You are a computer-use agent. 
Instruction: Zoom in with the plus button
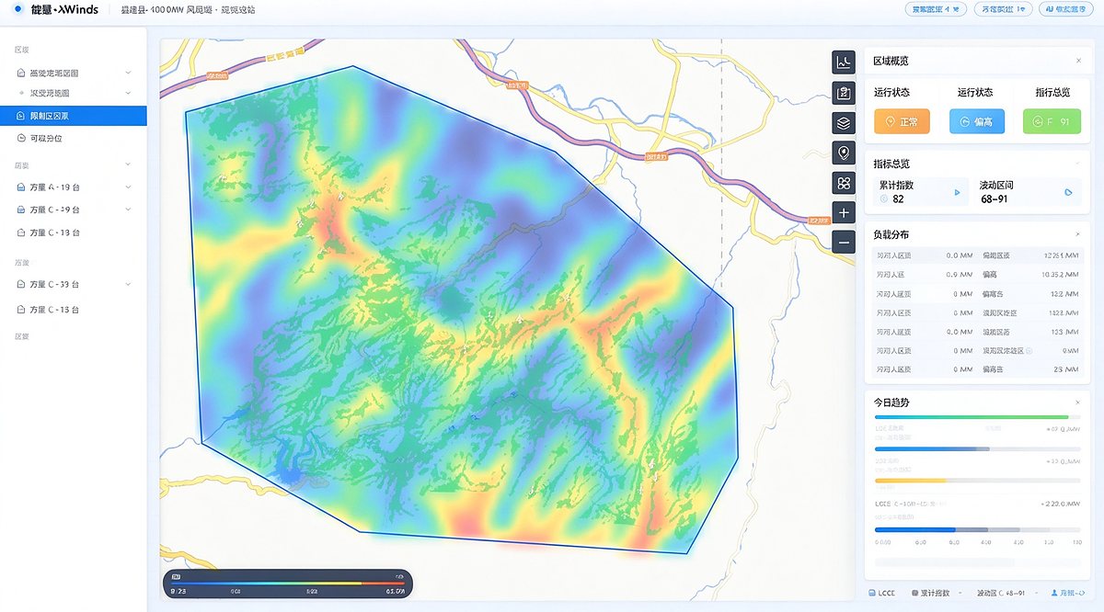(x=844, y=213)
